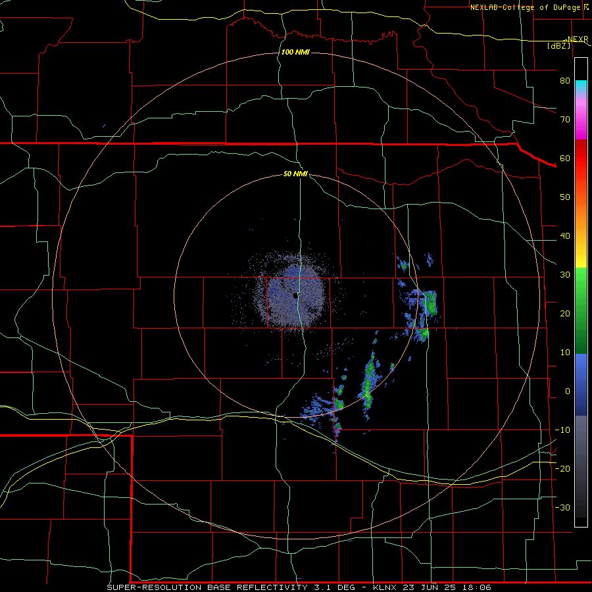Click the 0 value on dBZ scale
Screen dimensions: 592x592
568,391
